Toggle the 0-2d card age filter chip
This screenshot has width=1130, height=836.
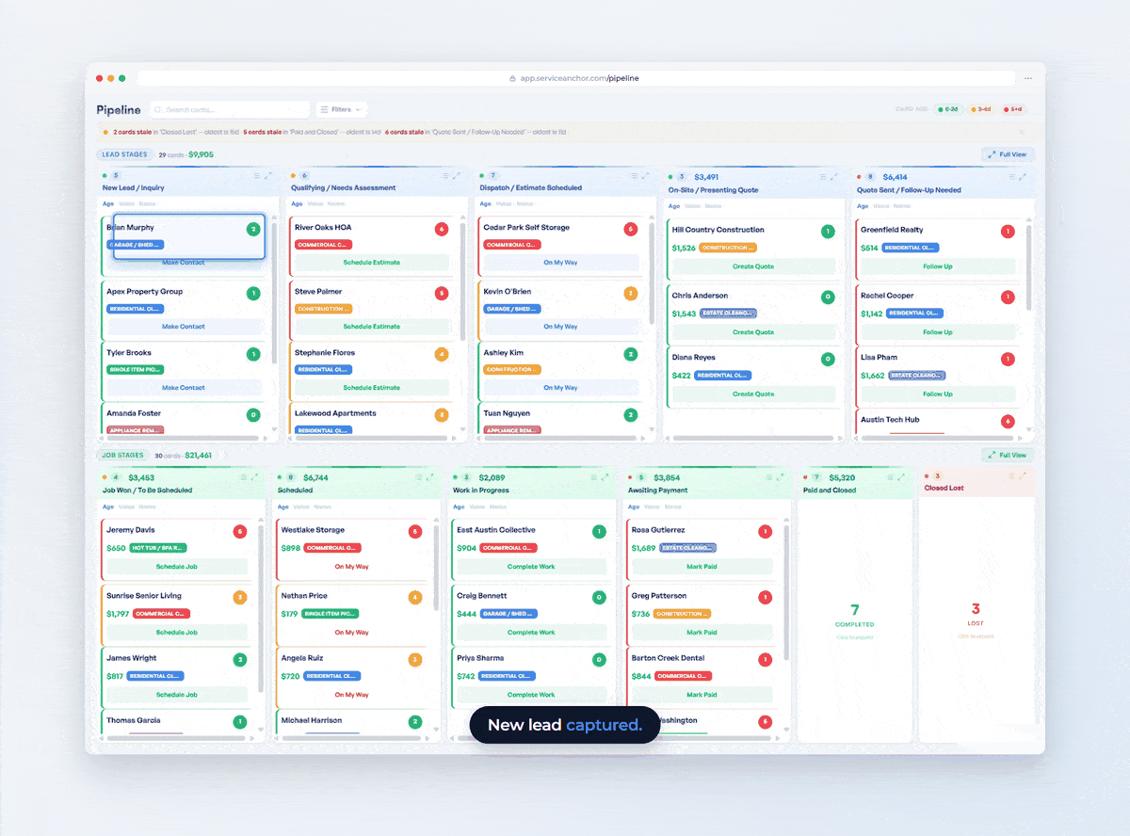(x=950, y=109)
